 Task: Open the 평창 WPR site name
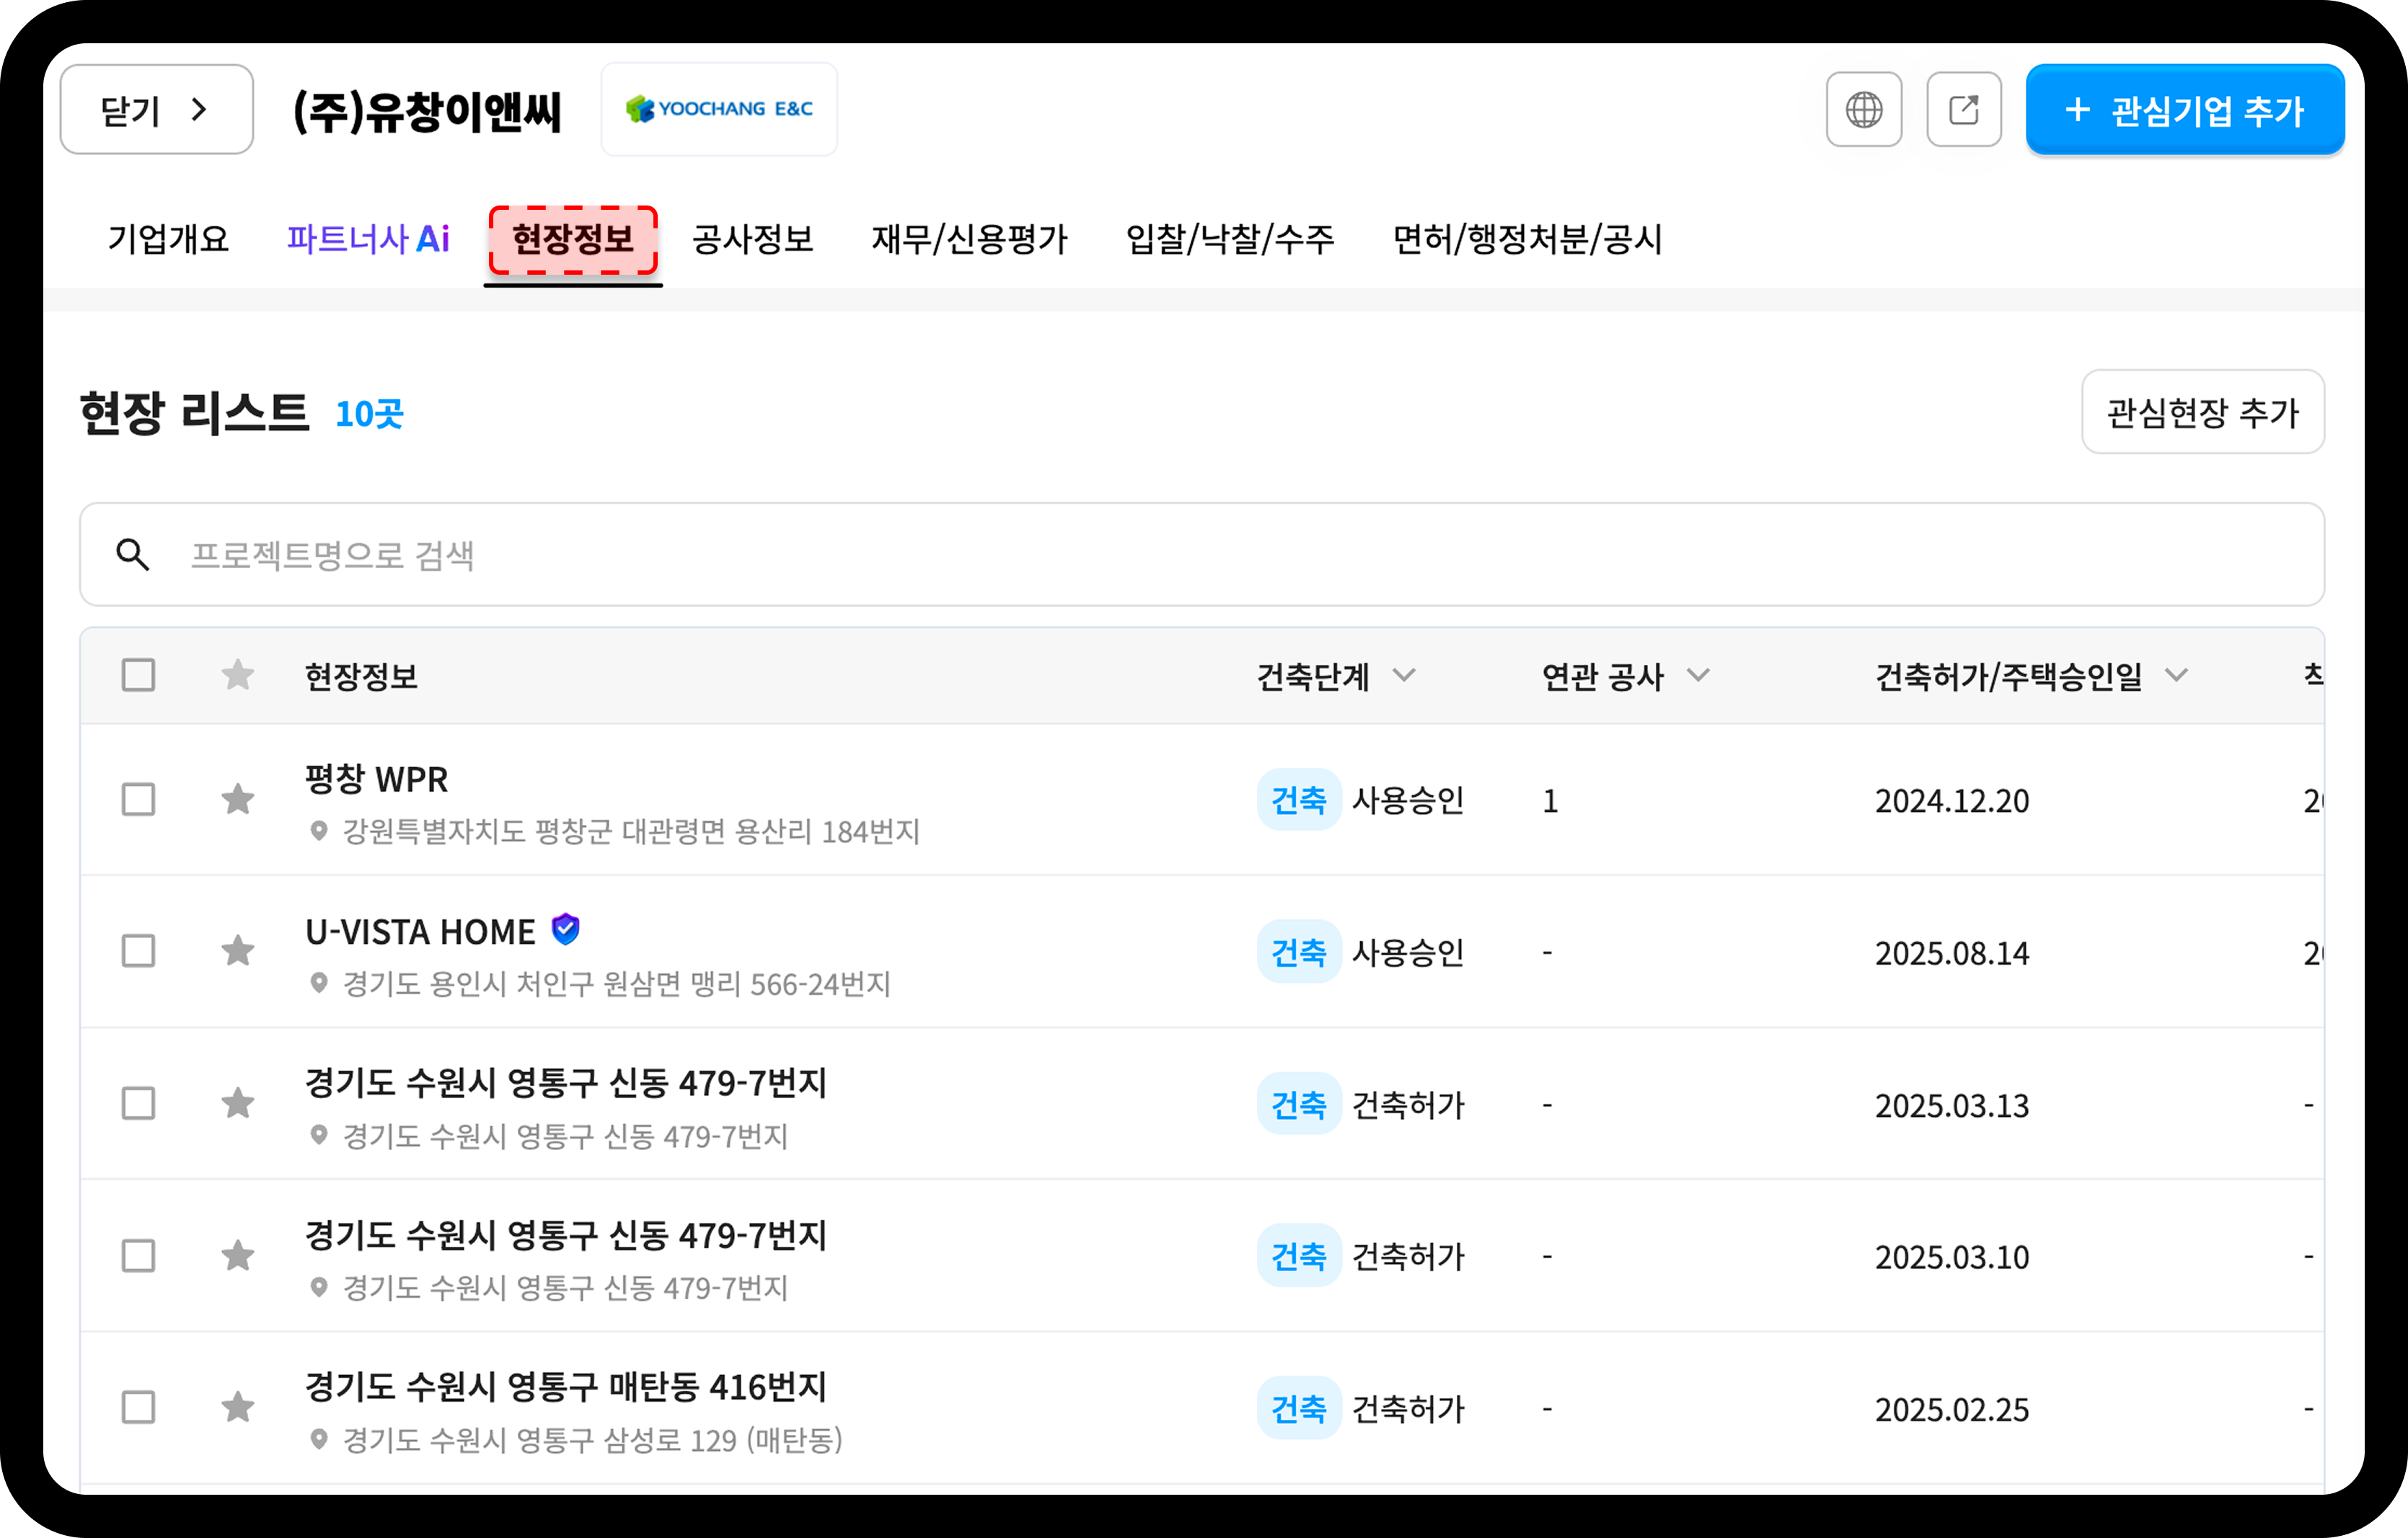point(376,779)
